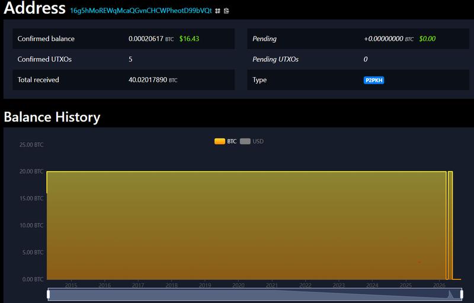The width and height of the screenshot is (474, 303).
Task: Grab the right handle of chart range slider
Action: 462,294
